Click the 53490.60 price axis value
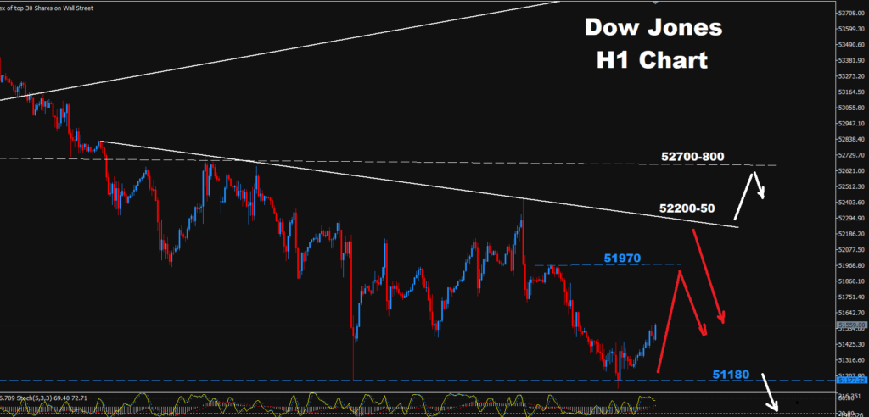Viewport: 869px width, 417px height. 852,44
